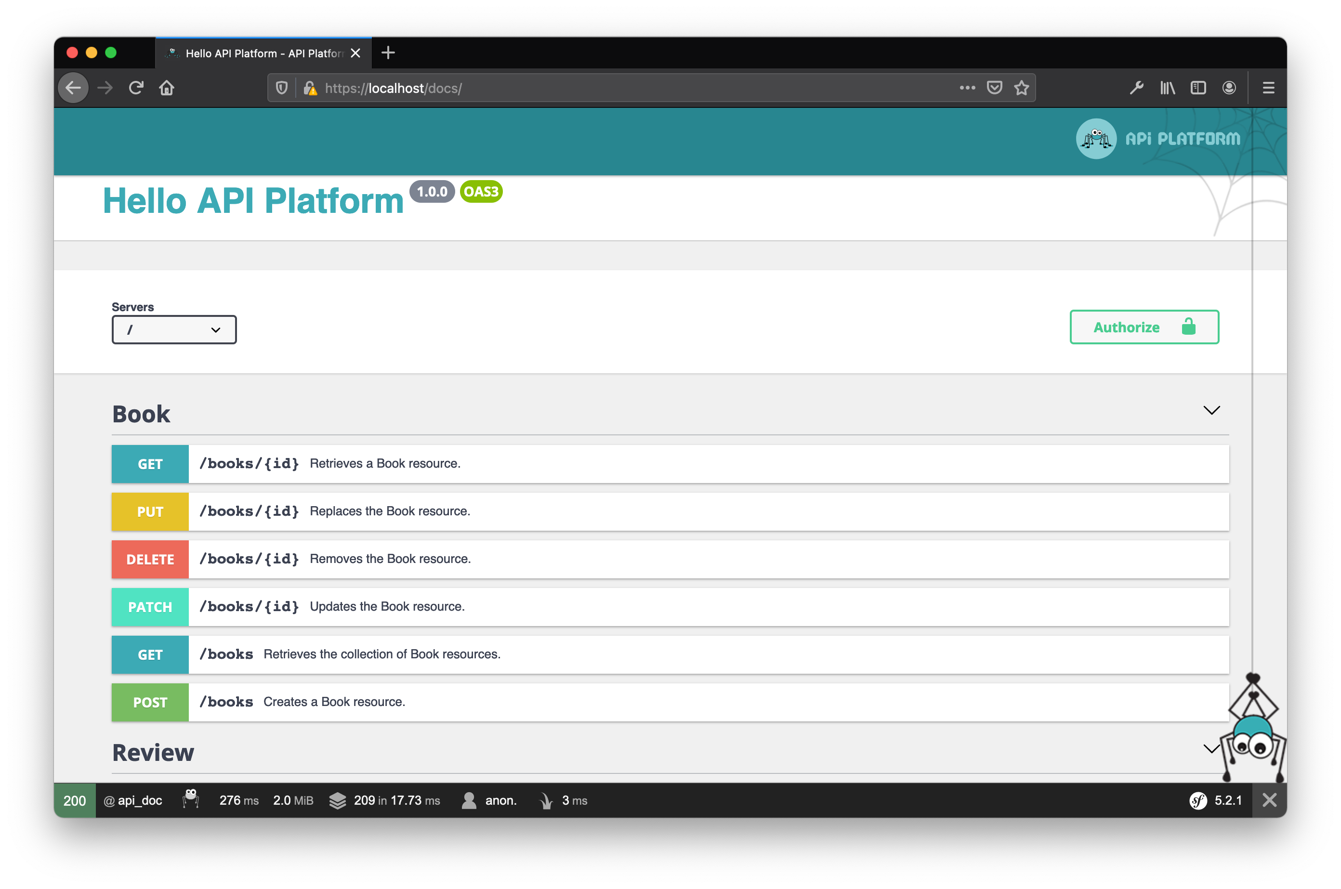Click the PATCH /books/{id} method badge
Viewport: 1341px width, 889px height.
[x=150, y=606]
